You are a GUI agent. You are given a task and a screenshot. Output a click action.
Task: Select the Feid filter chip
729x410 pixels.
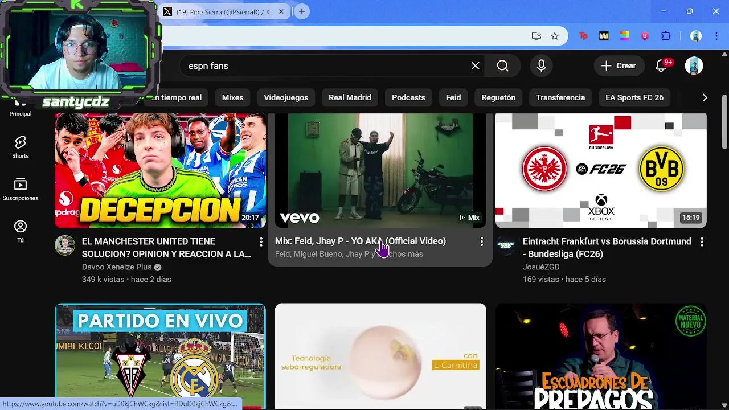[x=453, y=97]
